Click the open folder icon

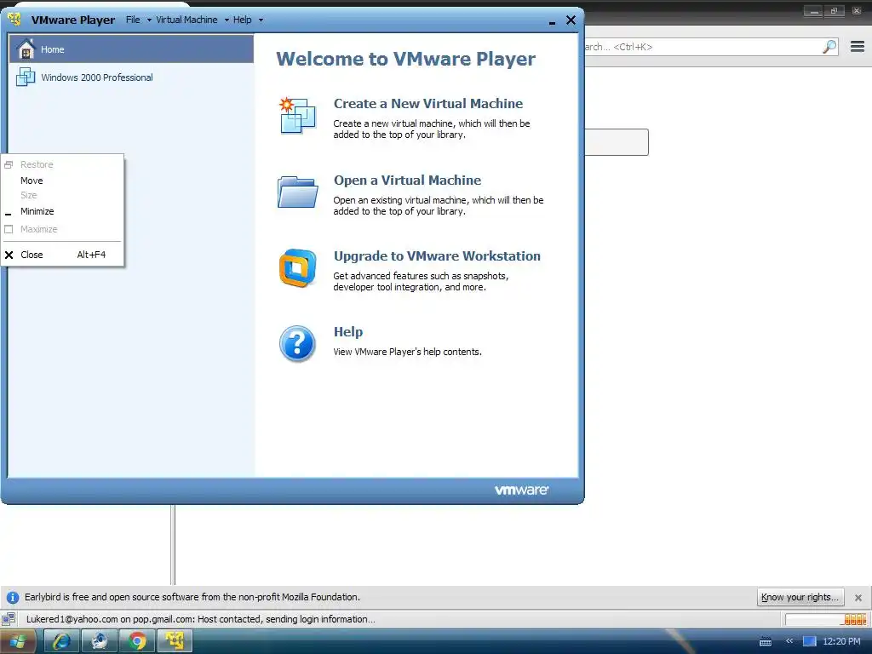pyautogui.click(x=297, y=192)
